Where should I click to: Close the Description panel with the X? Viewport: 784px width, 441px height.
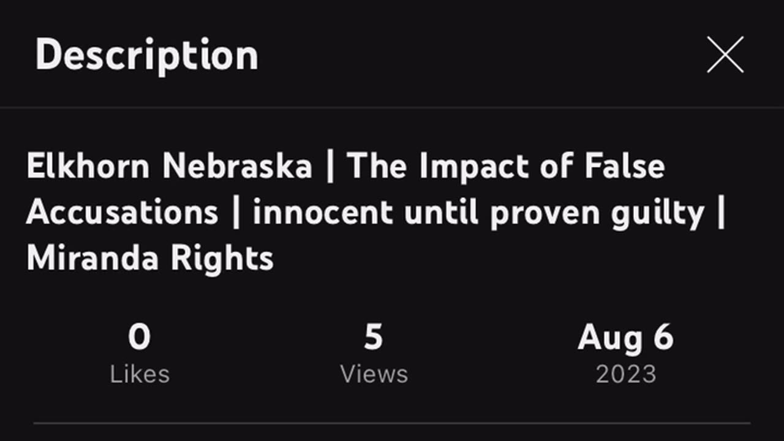tap(725, 55)
